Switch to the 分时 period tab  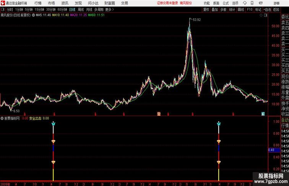pyautogui.click(x=10, y=10)
